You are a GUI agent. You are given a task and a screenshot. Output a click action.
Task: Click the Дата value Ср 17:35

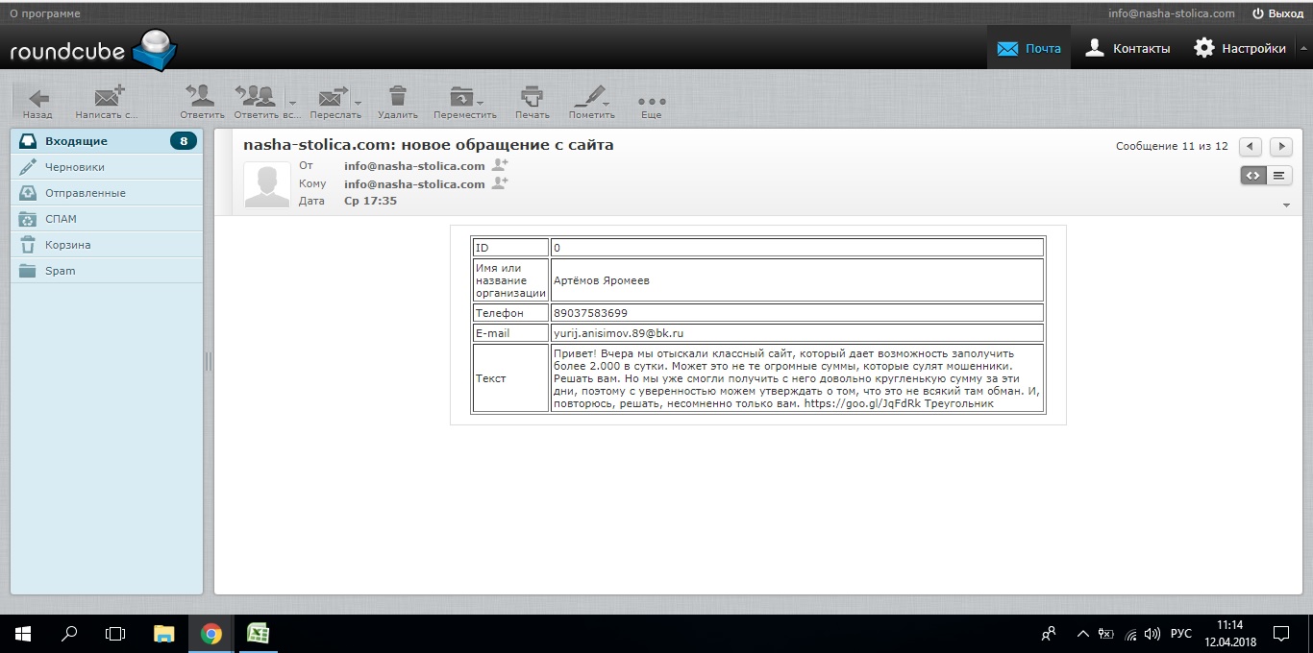[x=370, y=201]
